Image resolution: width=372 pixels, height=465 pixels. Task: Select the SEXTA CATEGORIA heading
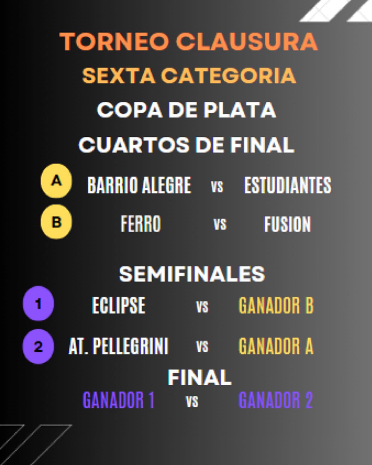(189, 76)
